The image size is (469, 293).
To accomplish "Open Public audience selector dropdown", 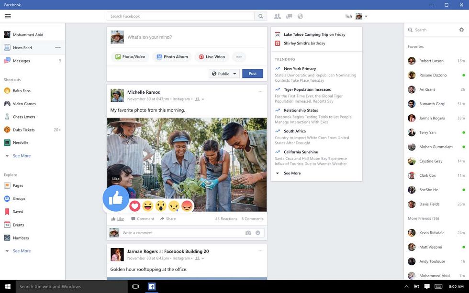I will click(224, 74).
